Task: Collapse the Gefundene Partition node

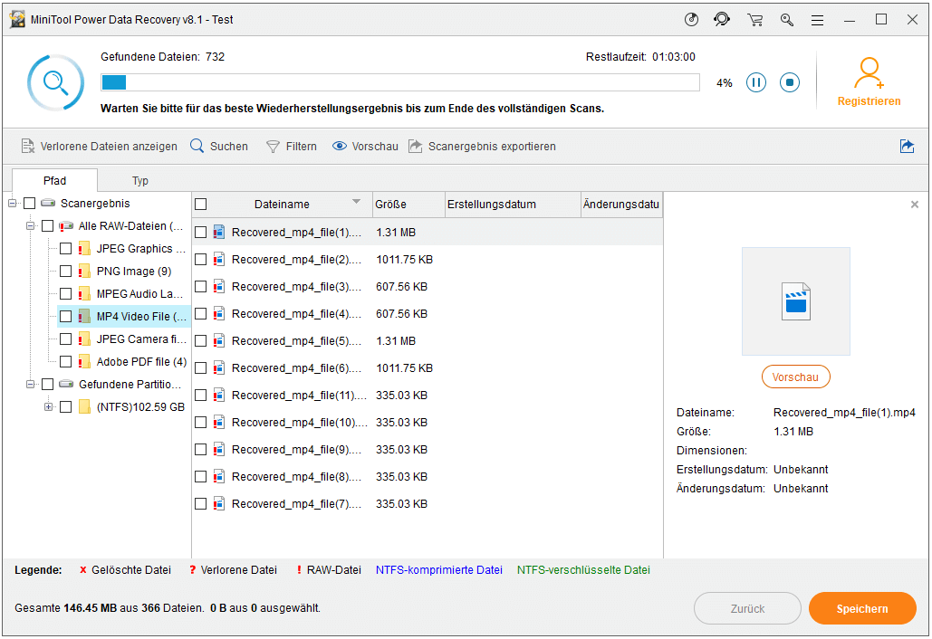Action: pyautogui.click(x=30, y=385)
